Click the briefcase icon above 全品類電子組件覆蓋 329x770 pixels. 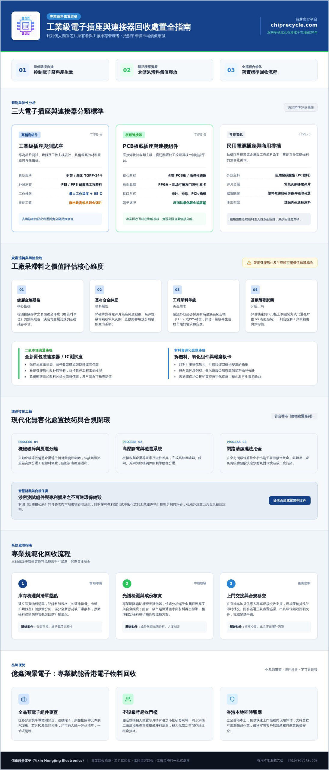[x=24, y=699]
